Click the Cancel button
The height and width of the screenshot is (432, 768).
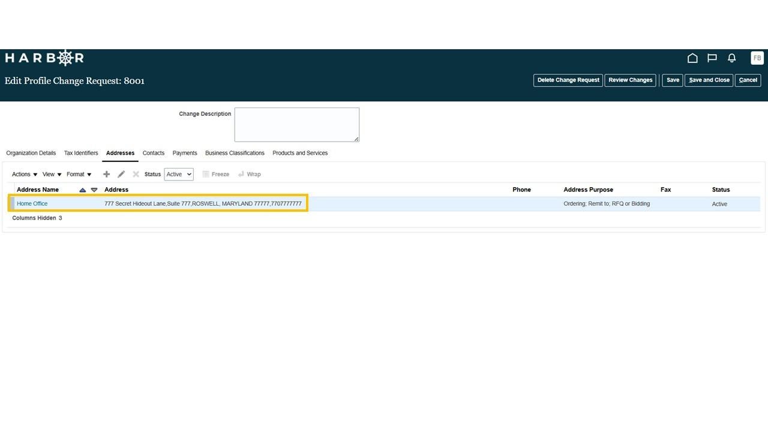click(x=748, y=80)
